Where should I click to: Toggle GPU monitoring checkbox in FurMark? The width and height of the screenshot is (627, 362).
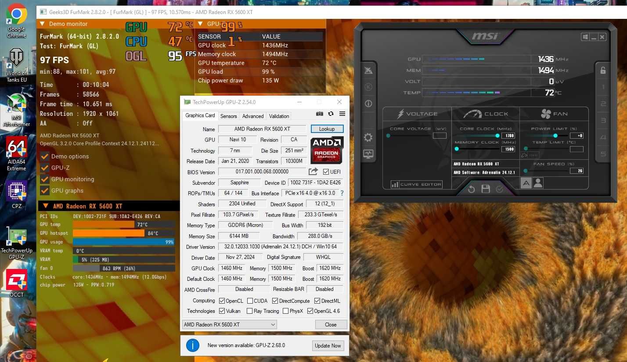pos(44,179)
